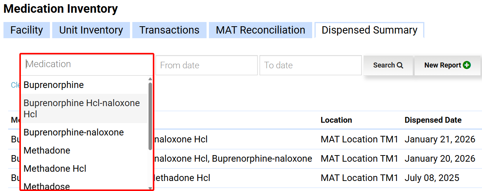Click the dropdown scrollbar down arrow
482x191 pixels.
click(x=150, y=188)
